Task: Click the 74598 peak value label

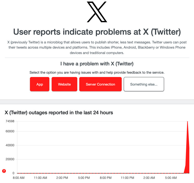Action: pyautogui.click(x=10, y=121)
